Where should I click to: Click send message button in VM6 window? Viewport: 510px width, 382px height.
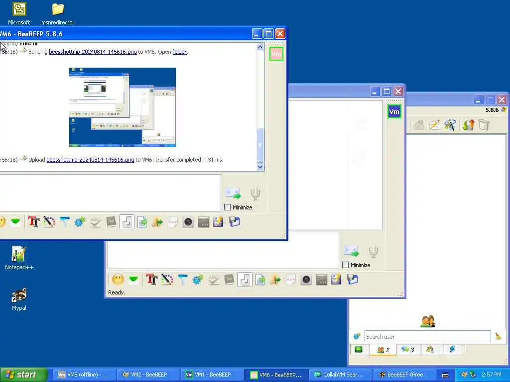click(x=233, y=193)
